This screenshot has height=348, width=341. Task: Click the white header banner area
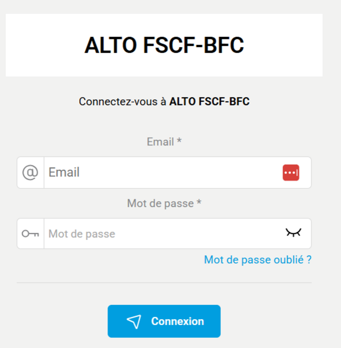(x=164, y=45)
